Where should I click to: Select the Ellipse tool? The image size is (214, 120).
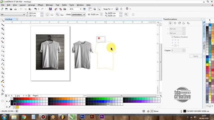(2, 51)
